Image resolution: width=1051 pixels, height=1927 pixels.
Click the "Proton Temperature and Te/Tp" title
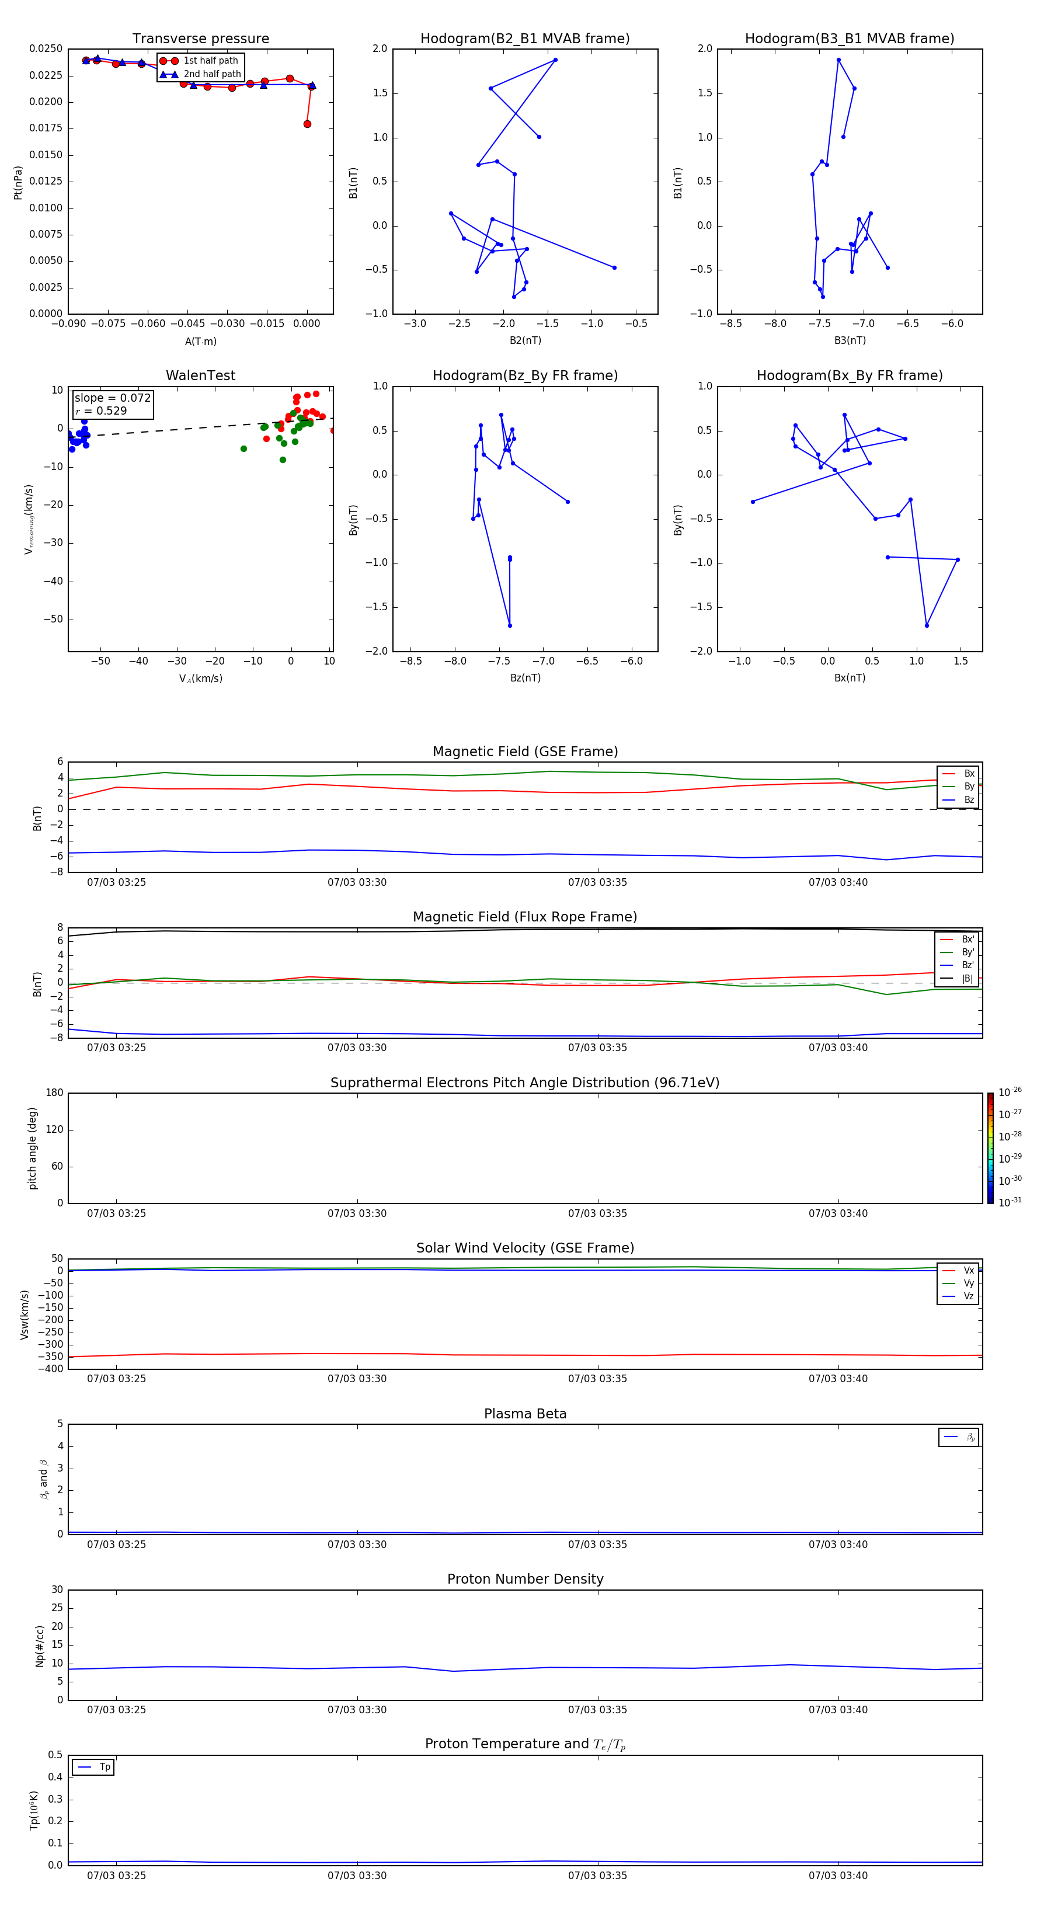(525, 1744)
